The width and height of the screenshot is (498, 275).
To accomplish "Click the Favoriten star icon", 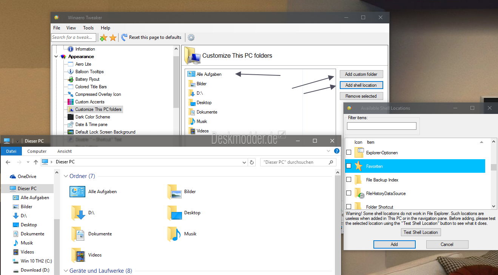I will [x=359, y=166].
